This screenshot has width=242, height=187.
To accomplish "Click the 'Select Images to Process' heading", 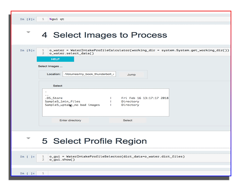I will pos(110,35).
